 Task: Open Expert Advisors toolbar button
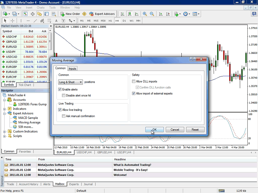coord(102,14)
